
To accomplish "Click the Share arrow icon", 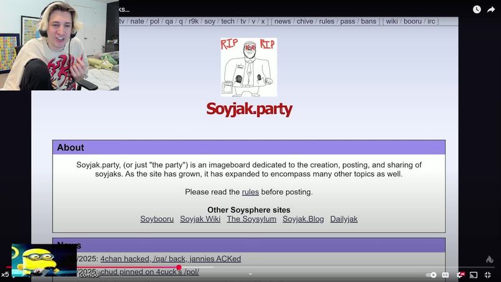I will pyautogui.click(x=491, y=9).
